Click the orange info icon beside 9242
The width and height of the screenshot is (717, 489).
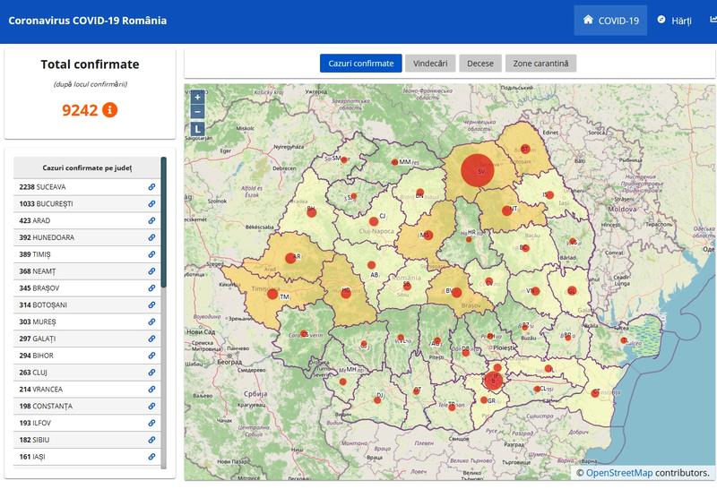point(110,110)
